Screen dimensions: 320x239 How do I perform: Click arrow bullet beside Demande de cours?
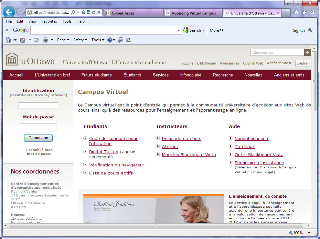pyautogui.click(x=158, y=138)
